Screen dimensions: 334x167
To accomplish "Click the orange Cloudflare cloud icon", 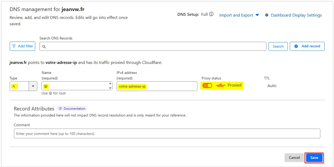I will [220, 85].
